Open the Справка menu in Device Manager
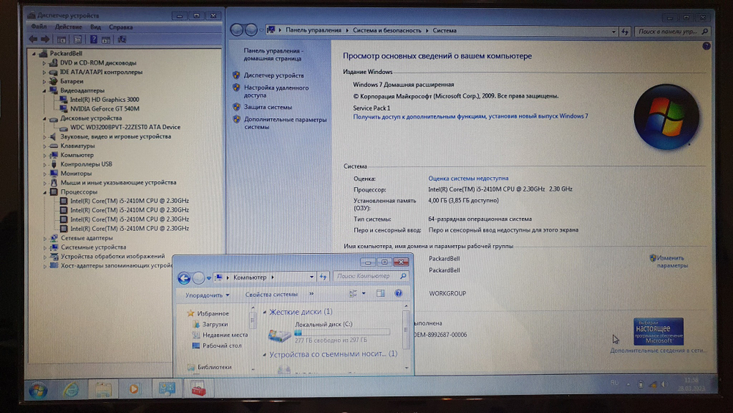 (121, 27)
